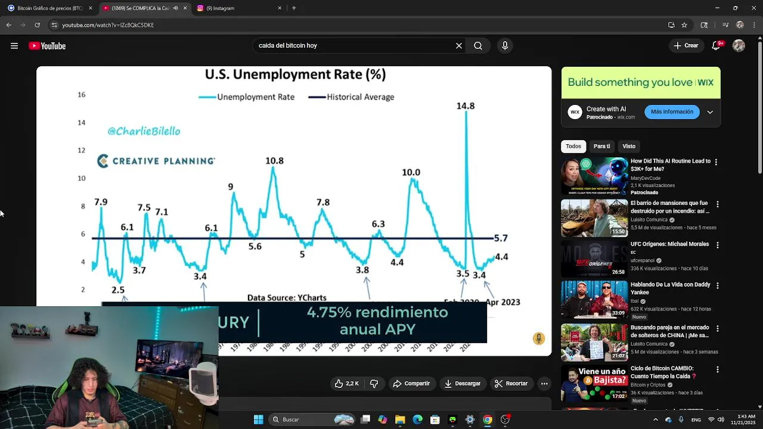Image resolution: width=763 pixels, height=429 pixels.
Task: Open media control toolbar icon
Action: pos(725,25)
